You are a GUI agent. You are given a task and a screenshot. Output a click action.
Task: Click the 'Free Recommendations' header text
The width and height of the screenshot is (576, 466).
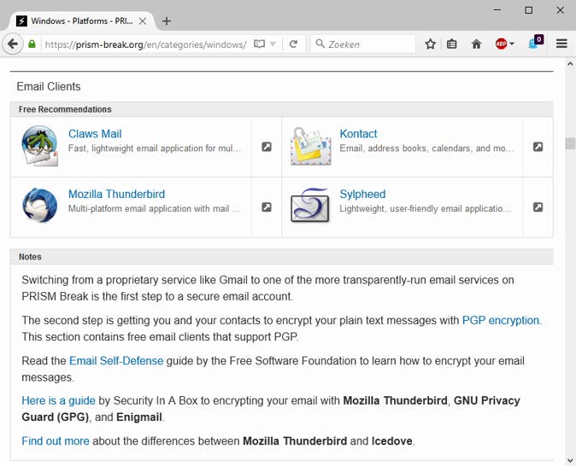point(65,109)
